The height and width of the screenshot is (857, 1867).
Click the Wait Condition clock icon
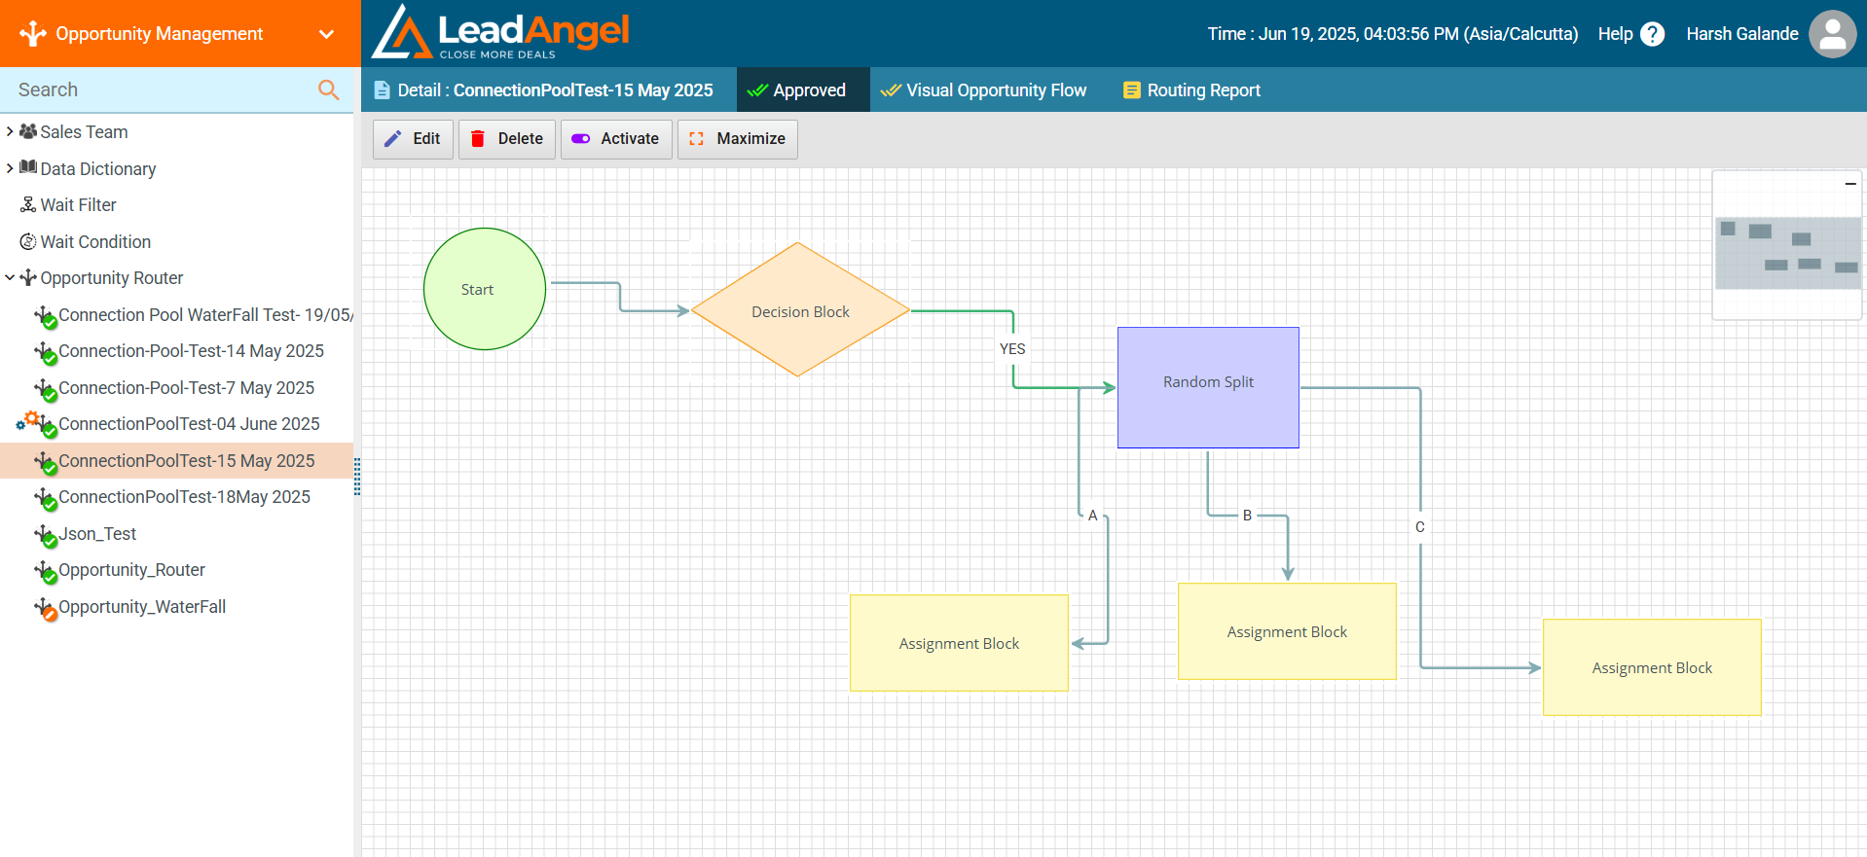[x=28, y=241]
